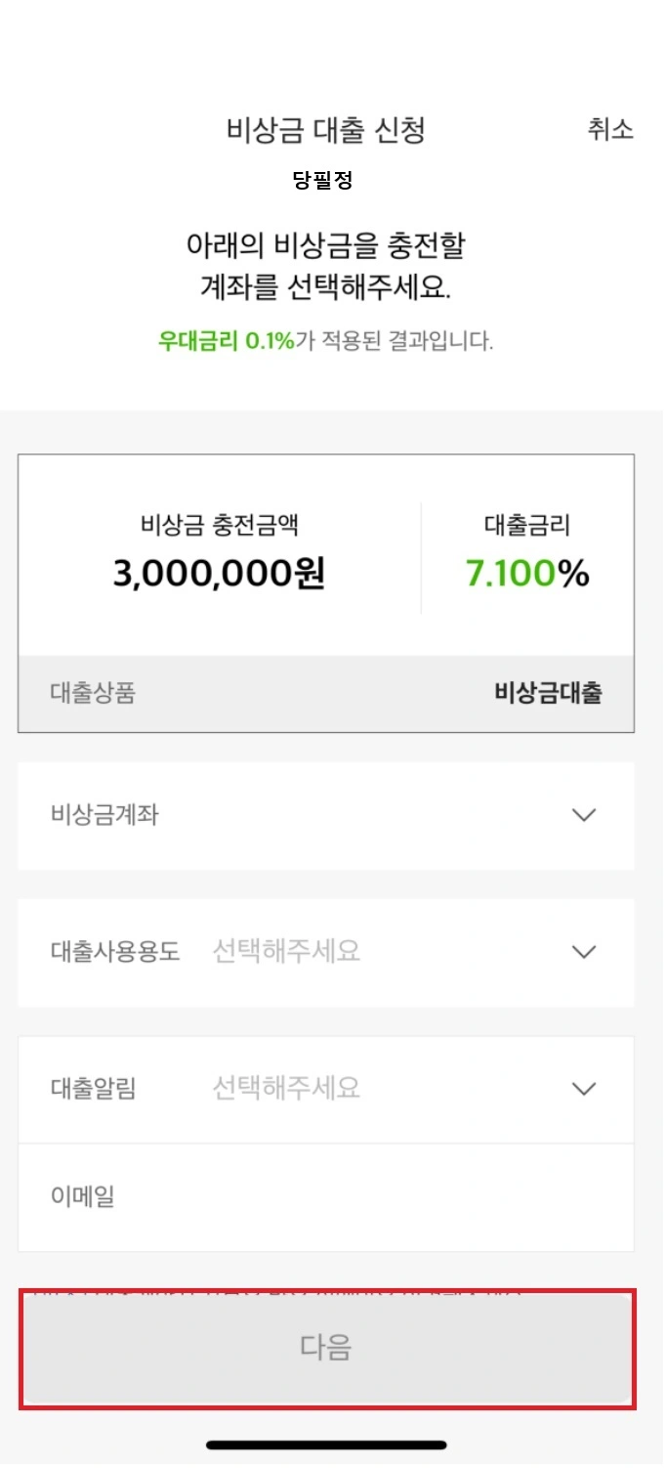Expand the chevron on the 대출사용용도 row
This screenshot has width=666, height=1468.
click(x=584, y=952)
